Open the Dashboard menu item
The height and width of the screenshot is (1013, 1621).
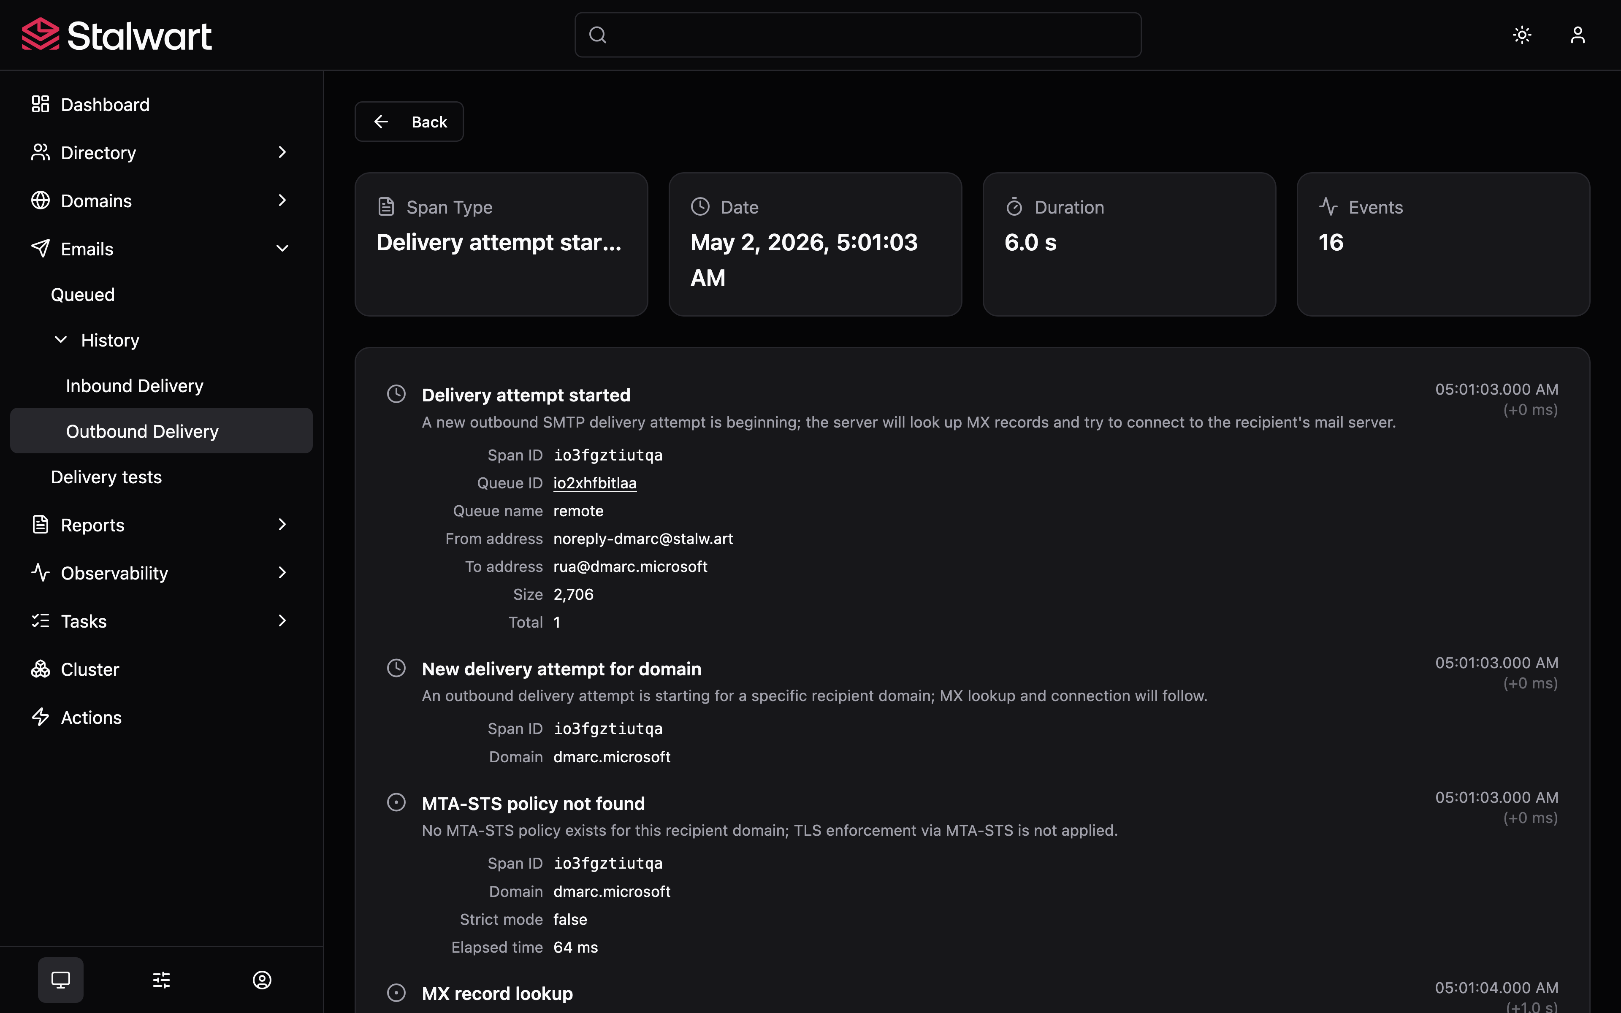coord(161,105)
